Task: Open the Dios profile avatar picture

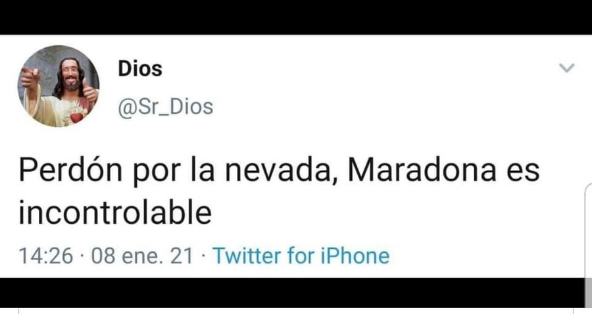Action: (59, 86)
